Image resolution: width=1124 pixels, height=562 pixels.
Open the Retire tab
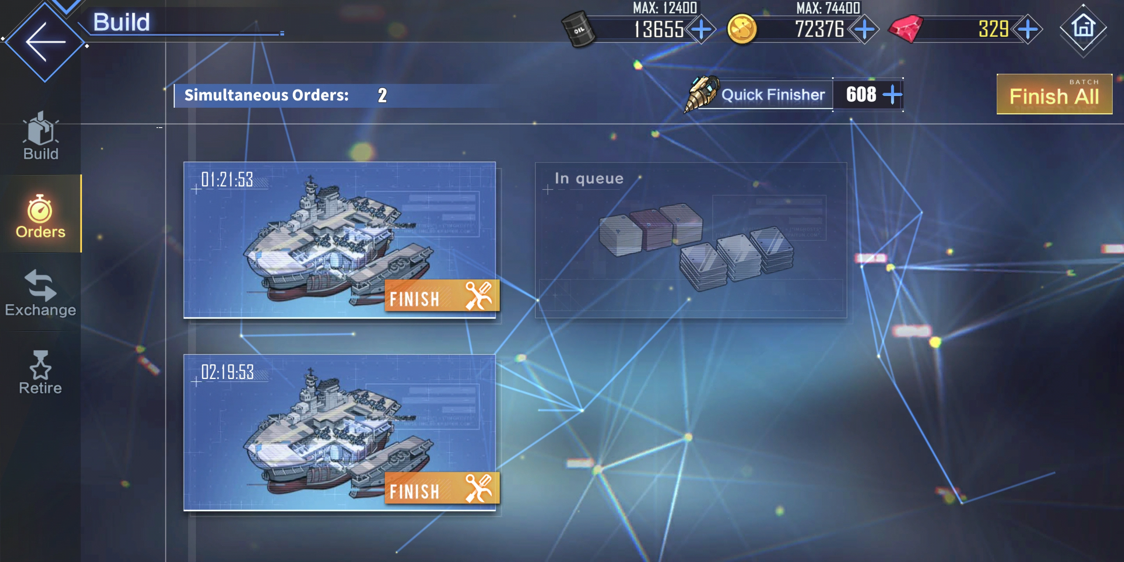click(41, 372)
